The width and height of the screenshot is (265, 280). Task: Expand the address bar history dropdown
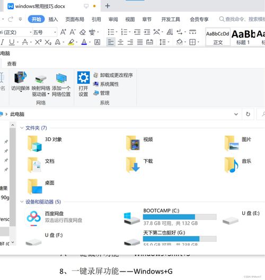click(x=236, y=114)
